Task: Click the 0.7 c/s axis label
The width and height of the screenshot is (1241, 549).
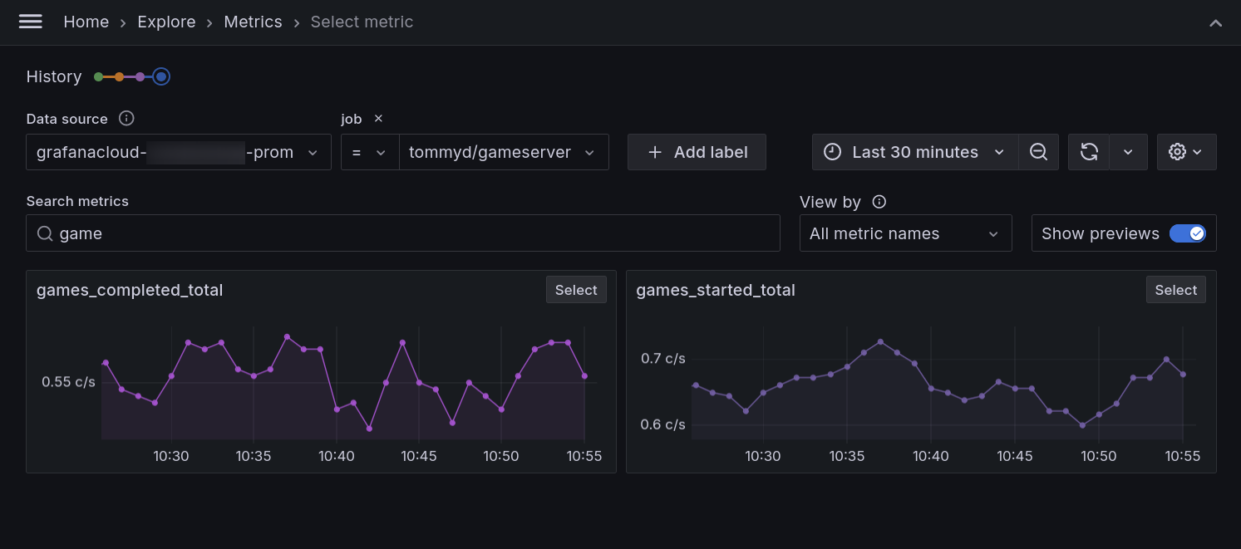Action: (663, 359)
